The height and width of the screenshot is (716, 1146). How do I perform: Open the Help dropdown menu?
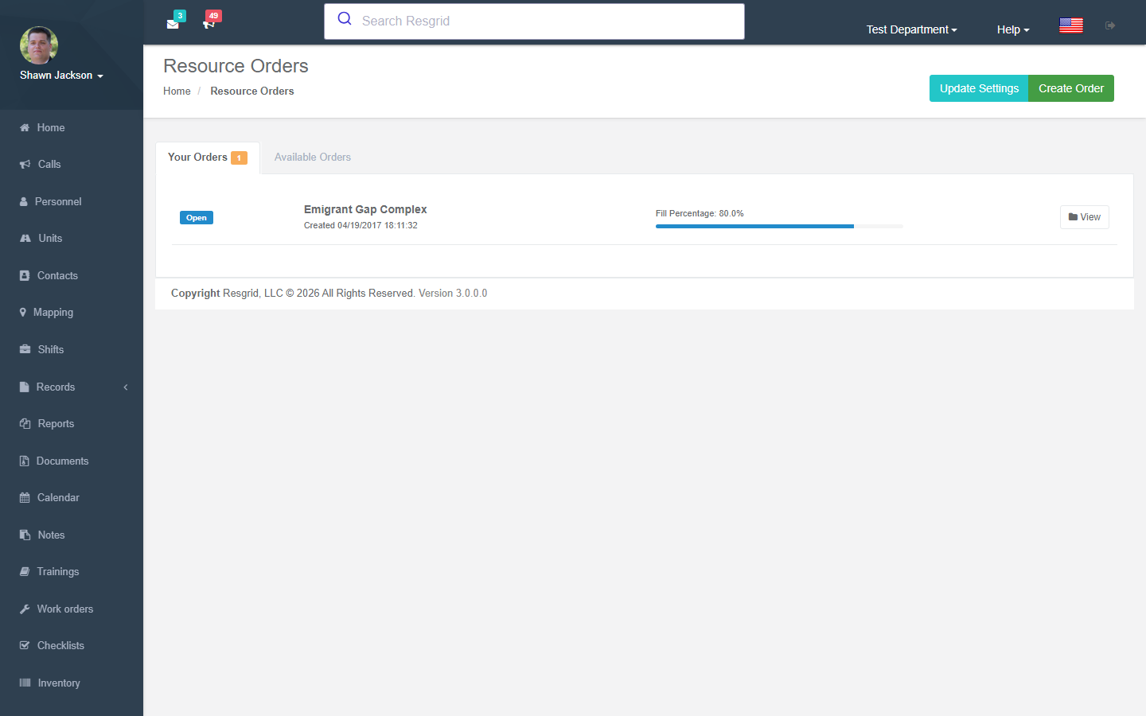point(1013,29)
